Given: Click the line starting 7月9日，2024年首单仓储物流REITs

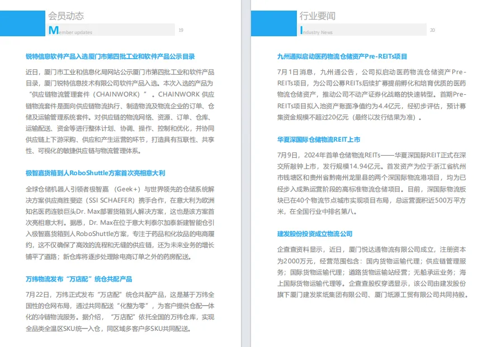Looking at the screenshot, I should [x=371, y=155].
